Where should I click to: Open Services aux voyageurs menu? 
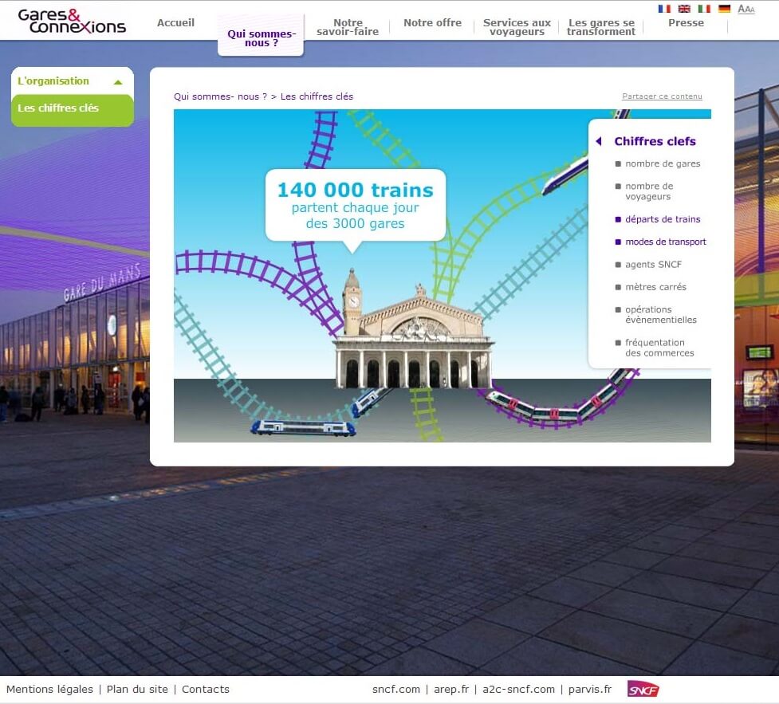517,27
